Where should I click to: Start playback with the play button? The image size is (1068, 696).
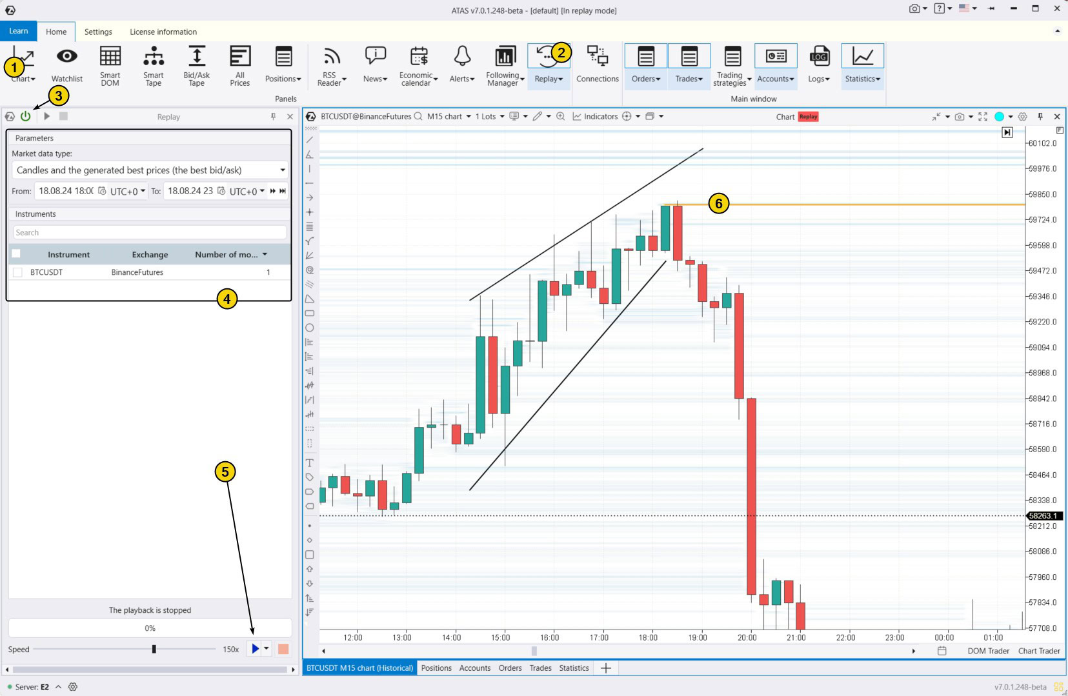(x=254, y=649)
